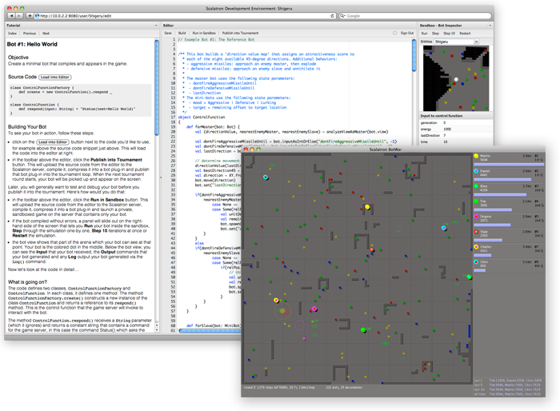The height and width of the screenshot is (411, 560).
Task: Collapse the Tutorial panel with its arrow
Action: pos(156,26)
